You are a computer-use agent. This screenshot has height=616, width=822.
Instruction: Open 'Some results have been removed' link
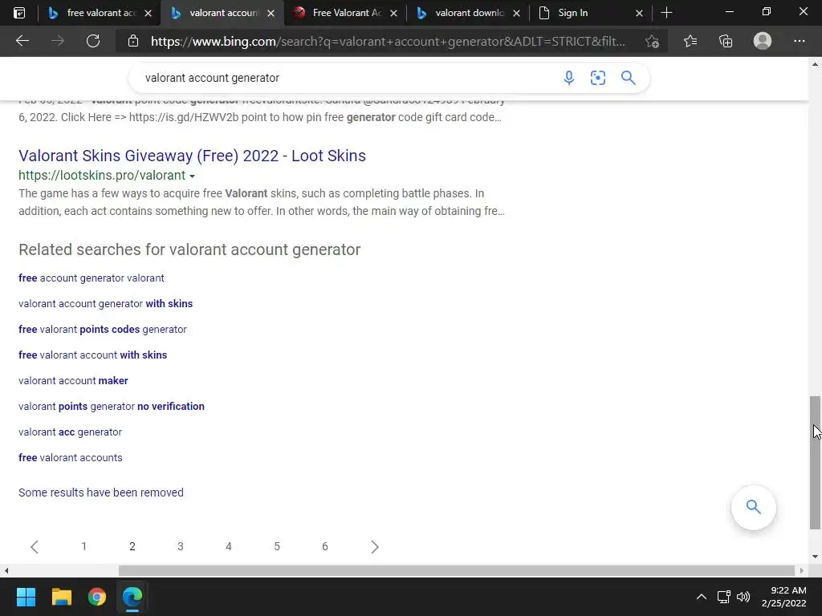(101, 492)
